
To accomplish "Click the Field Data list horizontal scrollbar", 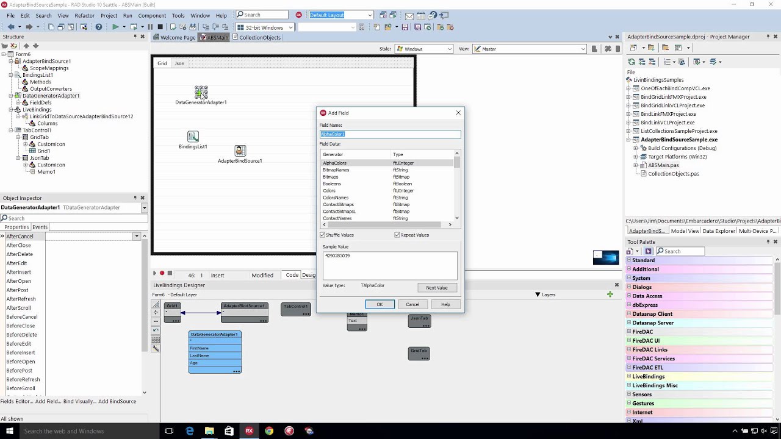I will (x=387, y=224).
